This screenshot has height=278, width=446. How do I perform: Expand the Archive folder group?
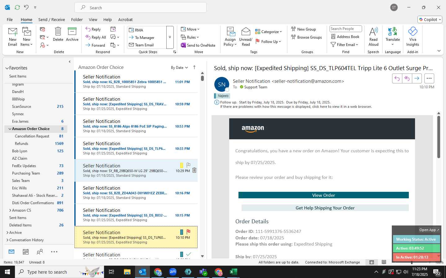click(7, 233)
